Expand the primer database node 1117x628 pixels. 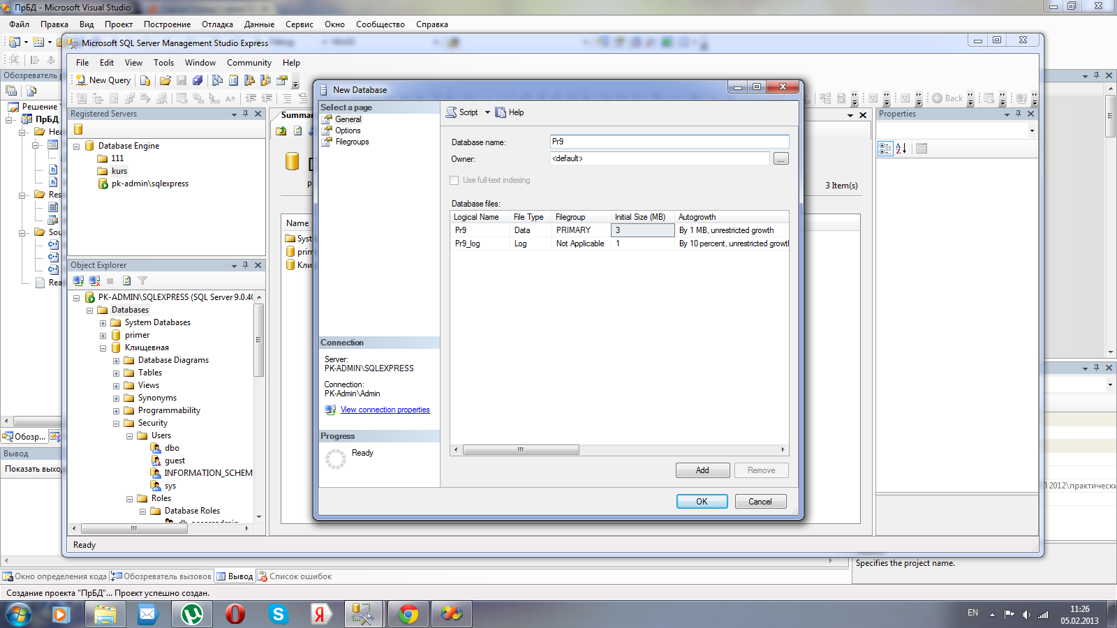[x=103, y=336]
